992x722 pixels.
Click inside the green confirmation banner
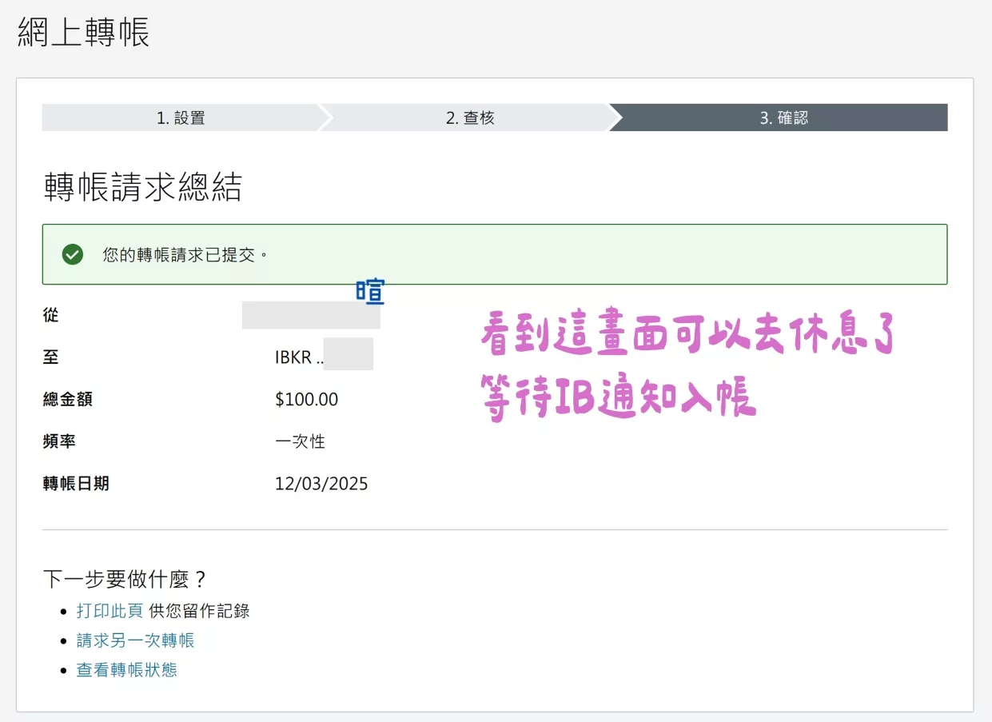coord(496,254)
